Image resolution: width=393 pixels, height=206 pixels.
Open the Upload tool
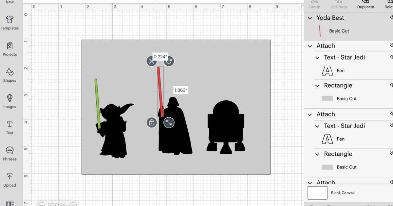pos(10,180)
